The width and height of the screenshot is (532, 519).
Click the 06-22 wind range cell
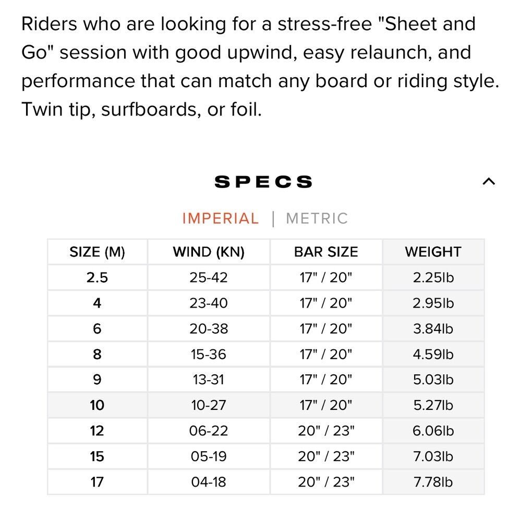pyautogui.click(x=209, y=431)
